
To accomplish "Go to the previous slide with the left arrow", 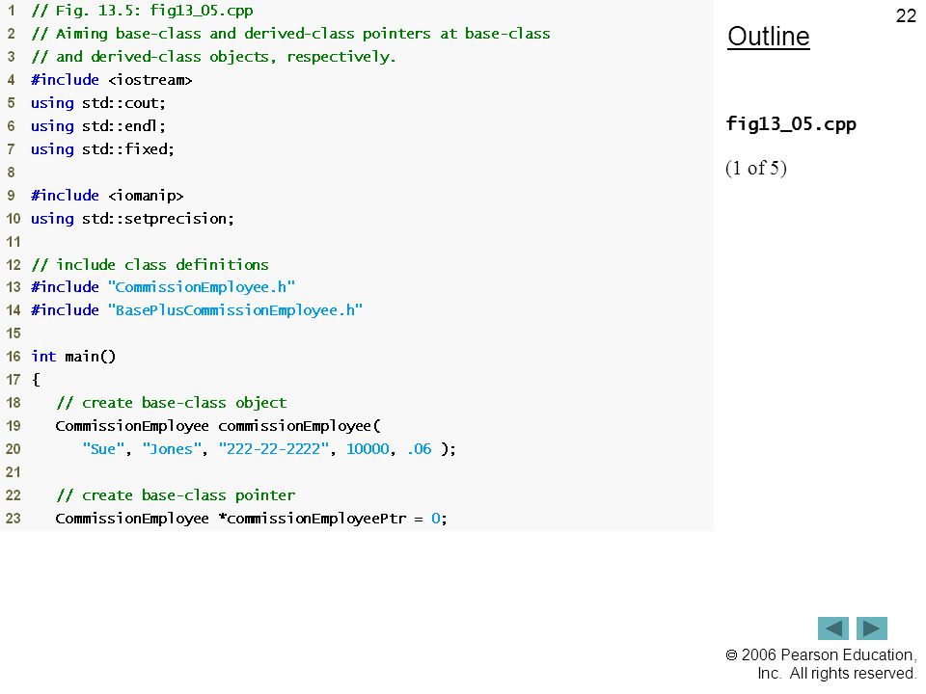I will pyautogui.click(x=832, y=627).
